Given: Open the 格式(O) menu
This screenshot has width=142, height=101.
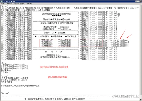Looking at the screenshot, I should [16, 4].
